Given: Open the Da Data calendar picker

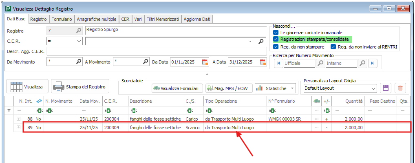Looking at the screenshot, I should coord(205,62).
